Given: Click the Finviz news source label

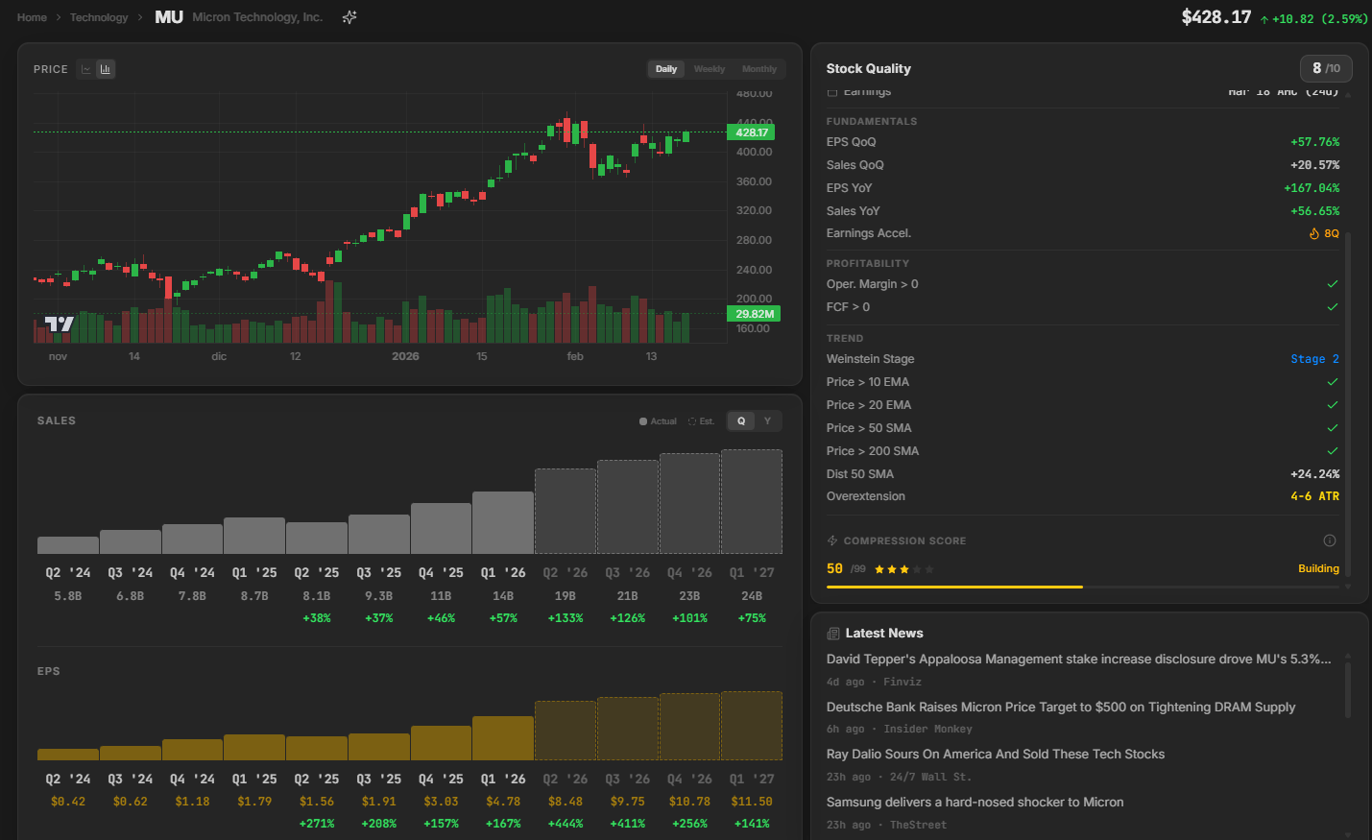Looking at the screenshot, I should coord(902,683).
